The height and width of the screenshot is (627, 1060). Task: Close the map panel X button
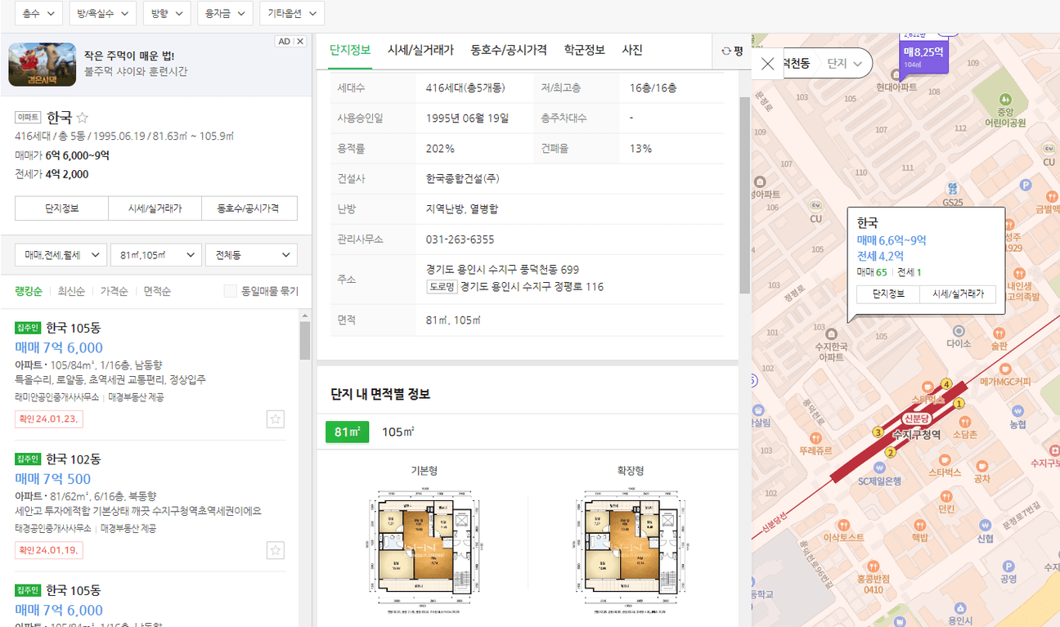click(767, 64)
